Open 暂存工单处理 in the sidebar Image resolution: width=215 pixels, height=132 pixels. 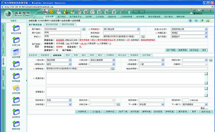tap(16, 64)
